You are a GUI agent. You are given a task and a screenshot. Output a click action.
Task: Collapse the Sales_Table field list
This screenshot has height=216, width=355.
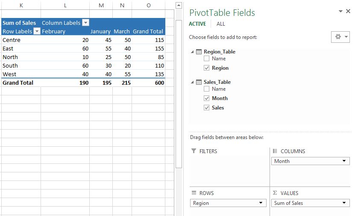tap(192, 82)
